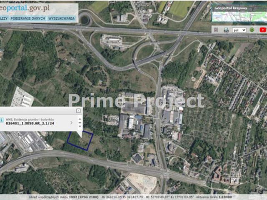Image resolution: width=267 pixels, height=200 pixels.
Task: Close the WMS parcel info popup
Action: pyautogui.click(x=78, y=111)
